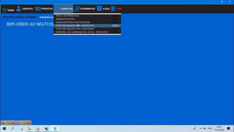
Task: Restore down the application window
Action: click(222, 2)
